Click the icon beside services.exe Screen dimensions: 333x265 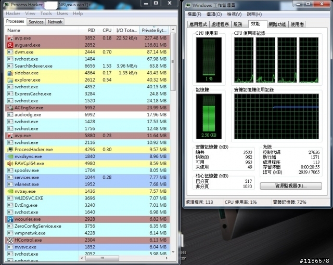click(10, 177)
